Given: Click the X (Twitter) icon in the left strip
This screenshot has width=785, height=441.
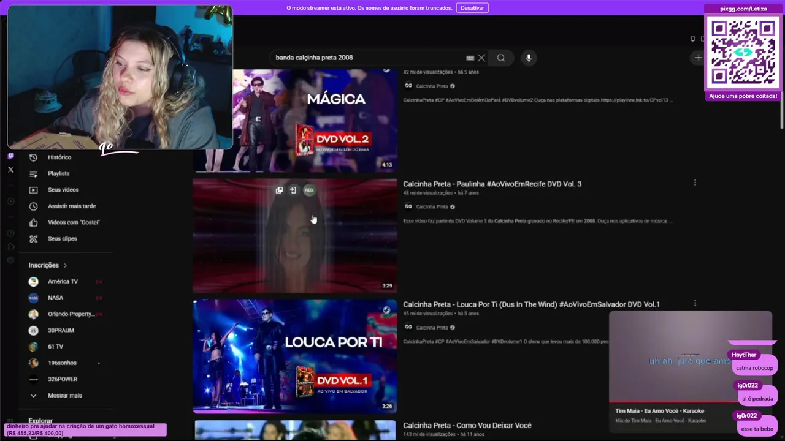Looking at the screenshot, I should pos(10,170).
